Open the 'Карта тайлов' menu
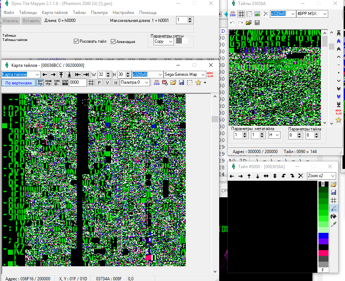 pos(55,13)
